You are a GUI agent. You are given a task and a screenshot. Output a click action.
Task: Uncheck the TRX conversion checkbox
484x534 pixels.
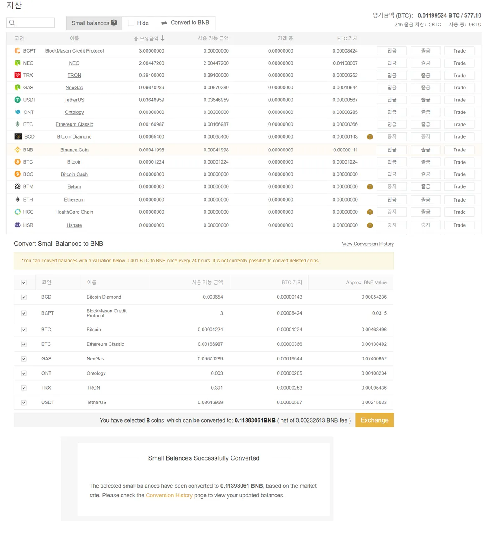coord(24,388)
